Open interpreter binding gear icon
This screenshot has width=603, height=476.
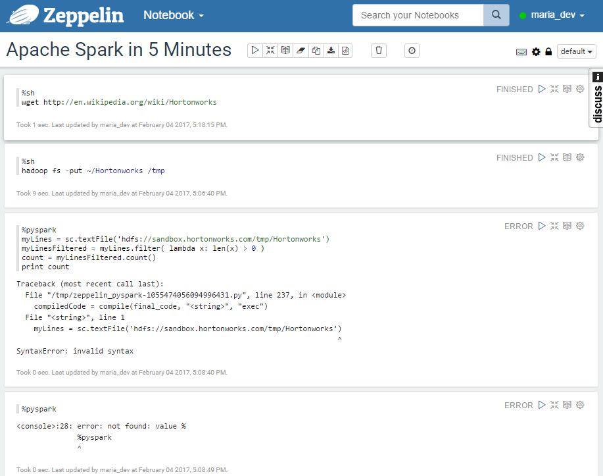536,51
